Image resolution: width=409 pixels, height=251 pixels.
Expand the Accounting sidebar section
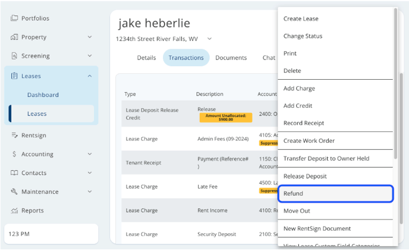[x=90, y=155]
